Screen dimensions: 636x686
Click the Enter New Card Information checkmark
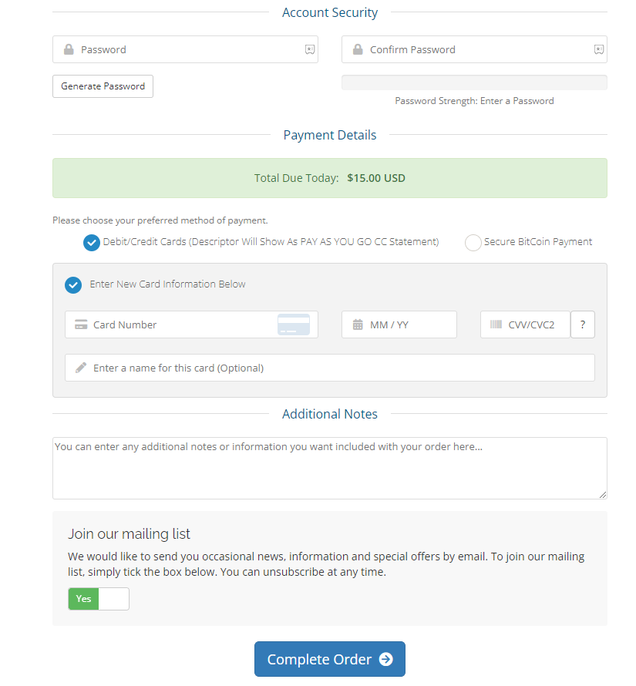pos(72,284)
